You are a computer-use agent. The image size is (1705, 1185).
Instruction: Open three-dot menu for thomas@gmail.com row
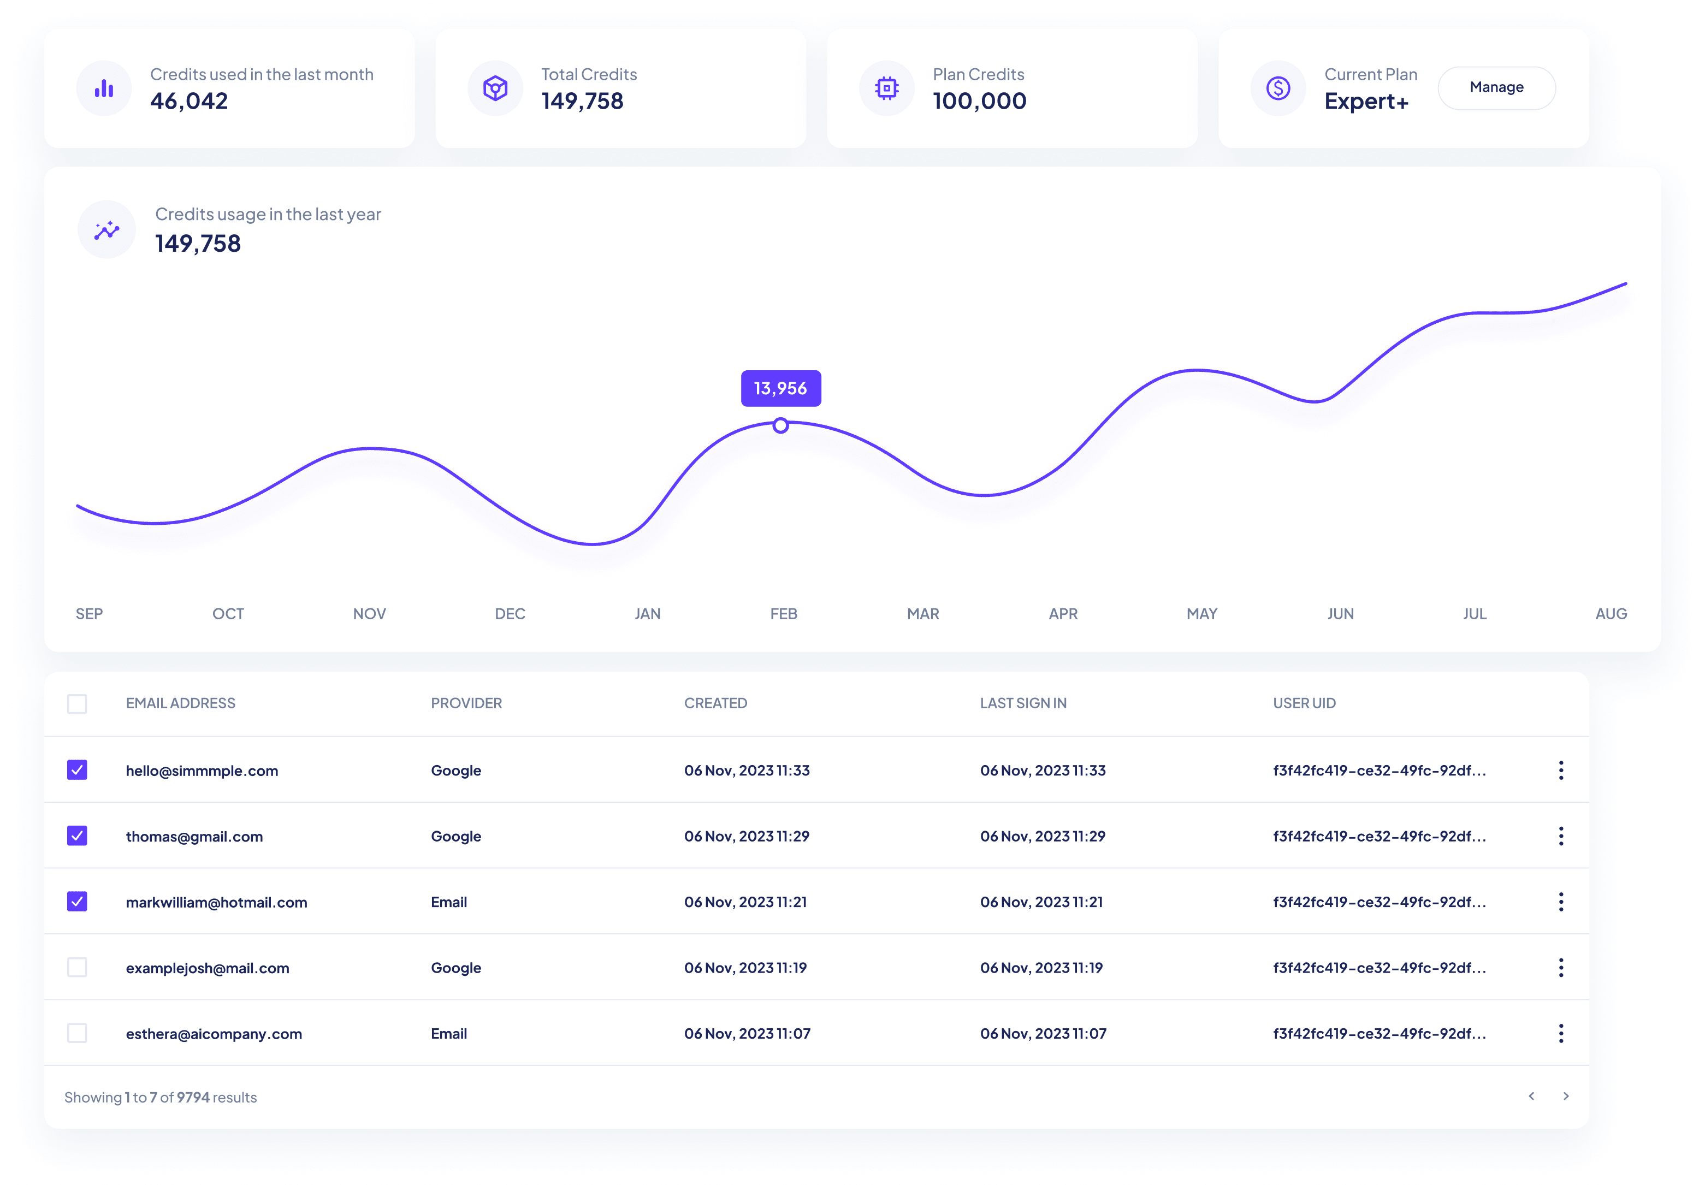click(x=1561, y=836)
